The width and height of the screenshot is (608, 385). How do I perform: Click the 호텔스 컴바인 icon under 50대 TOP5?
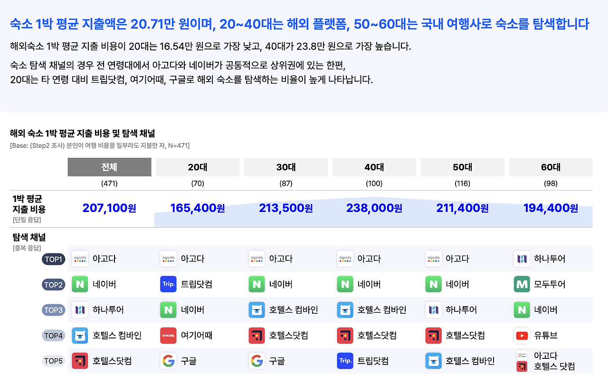point(433,360)
